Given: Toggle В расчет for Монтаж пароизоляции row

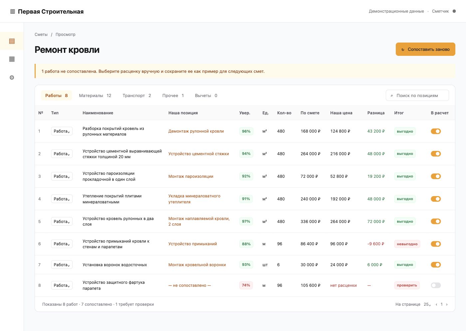Looking at the screenshot, I should (x=436, y=176).
